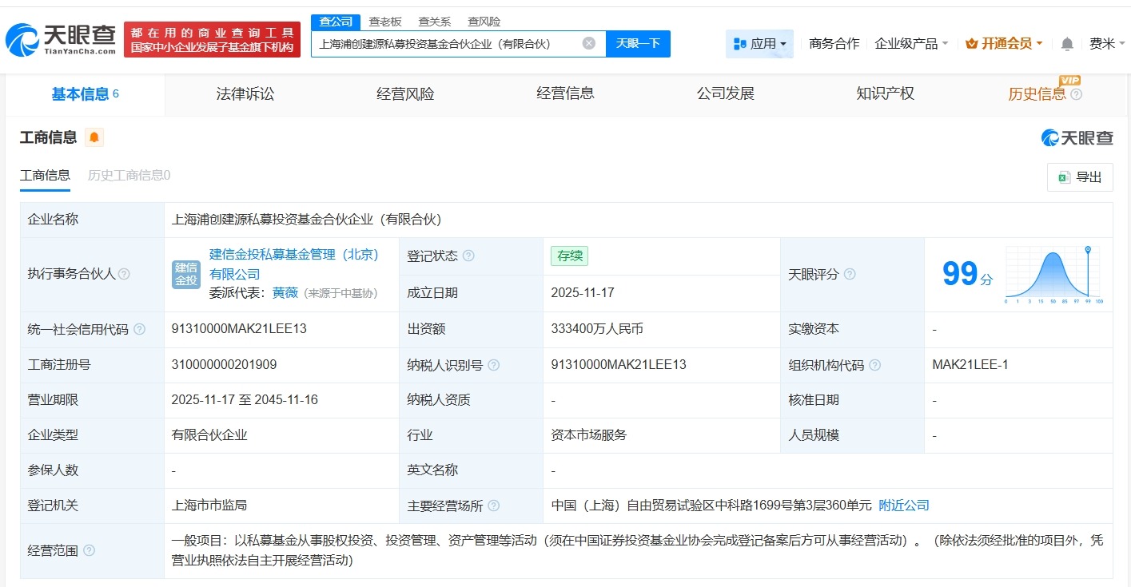The height and width of the screenshot is (587, 1131).
Task: Click the help icon beside 执行事务合伙人
Action: pos(124,275)
